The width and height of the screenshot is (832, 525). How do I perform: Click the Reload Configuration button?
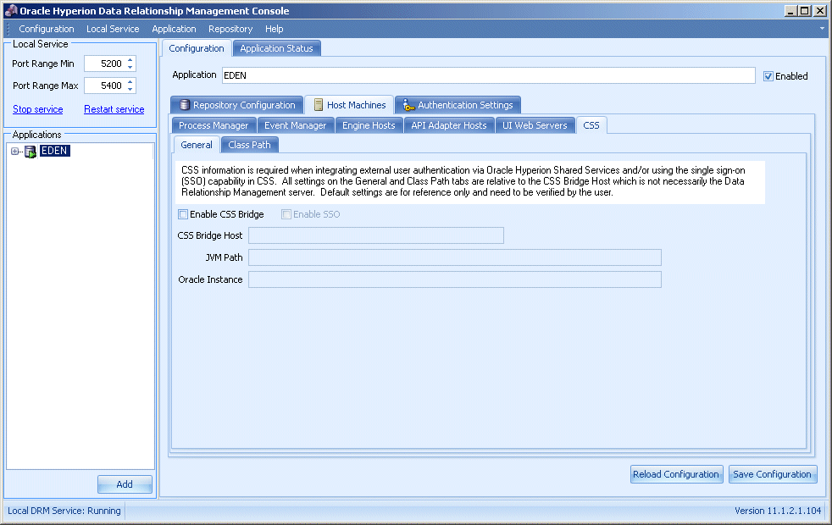(x=676, y=474)
